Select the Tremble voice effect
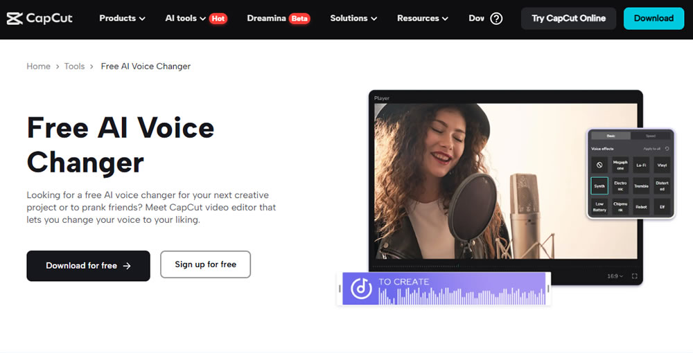This screenshot has height=353, width=693. pos(641,185)
